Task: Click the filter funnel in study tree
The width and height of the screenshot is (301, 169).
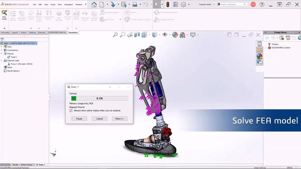Action: (x=2, y=39)
